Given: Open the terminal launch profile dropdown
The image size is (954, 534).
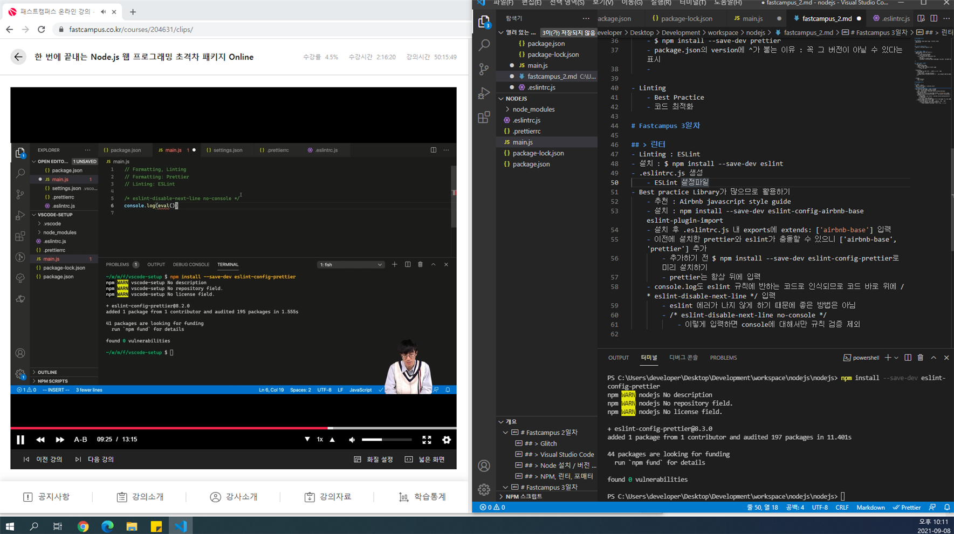Looking at the screenshot, I should coord(896,358).
